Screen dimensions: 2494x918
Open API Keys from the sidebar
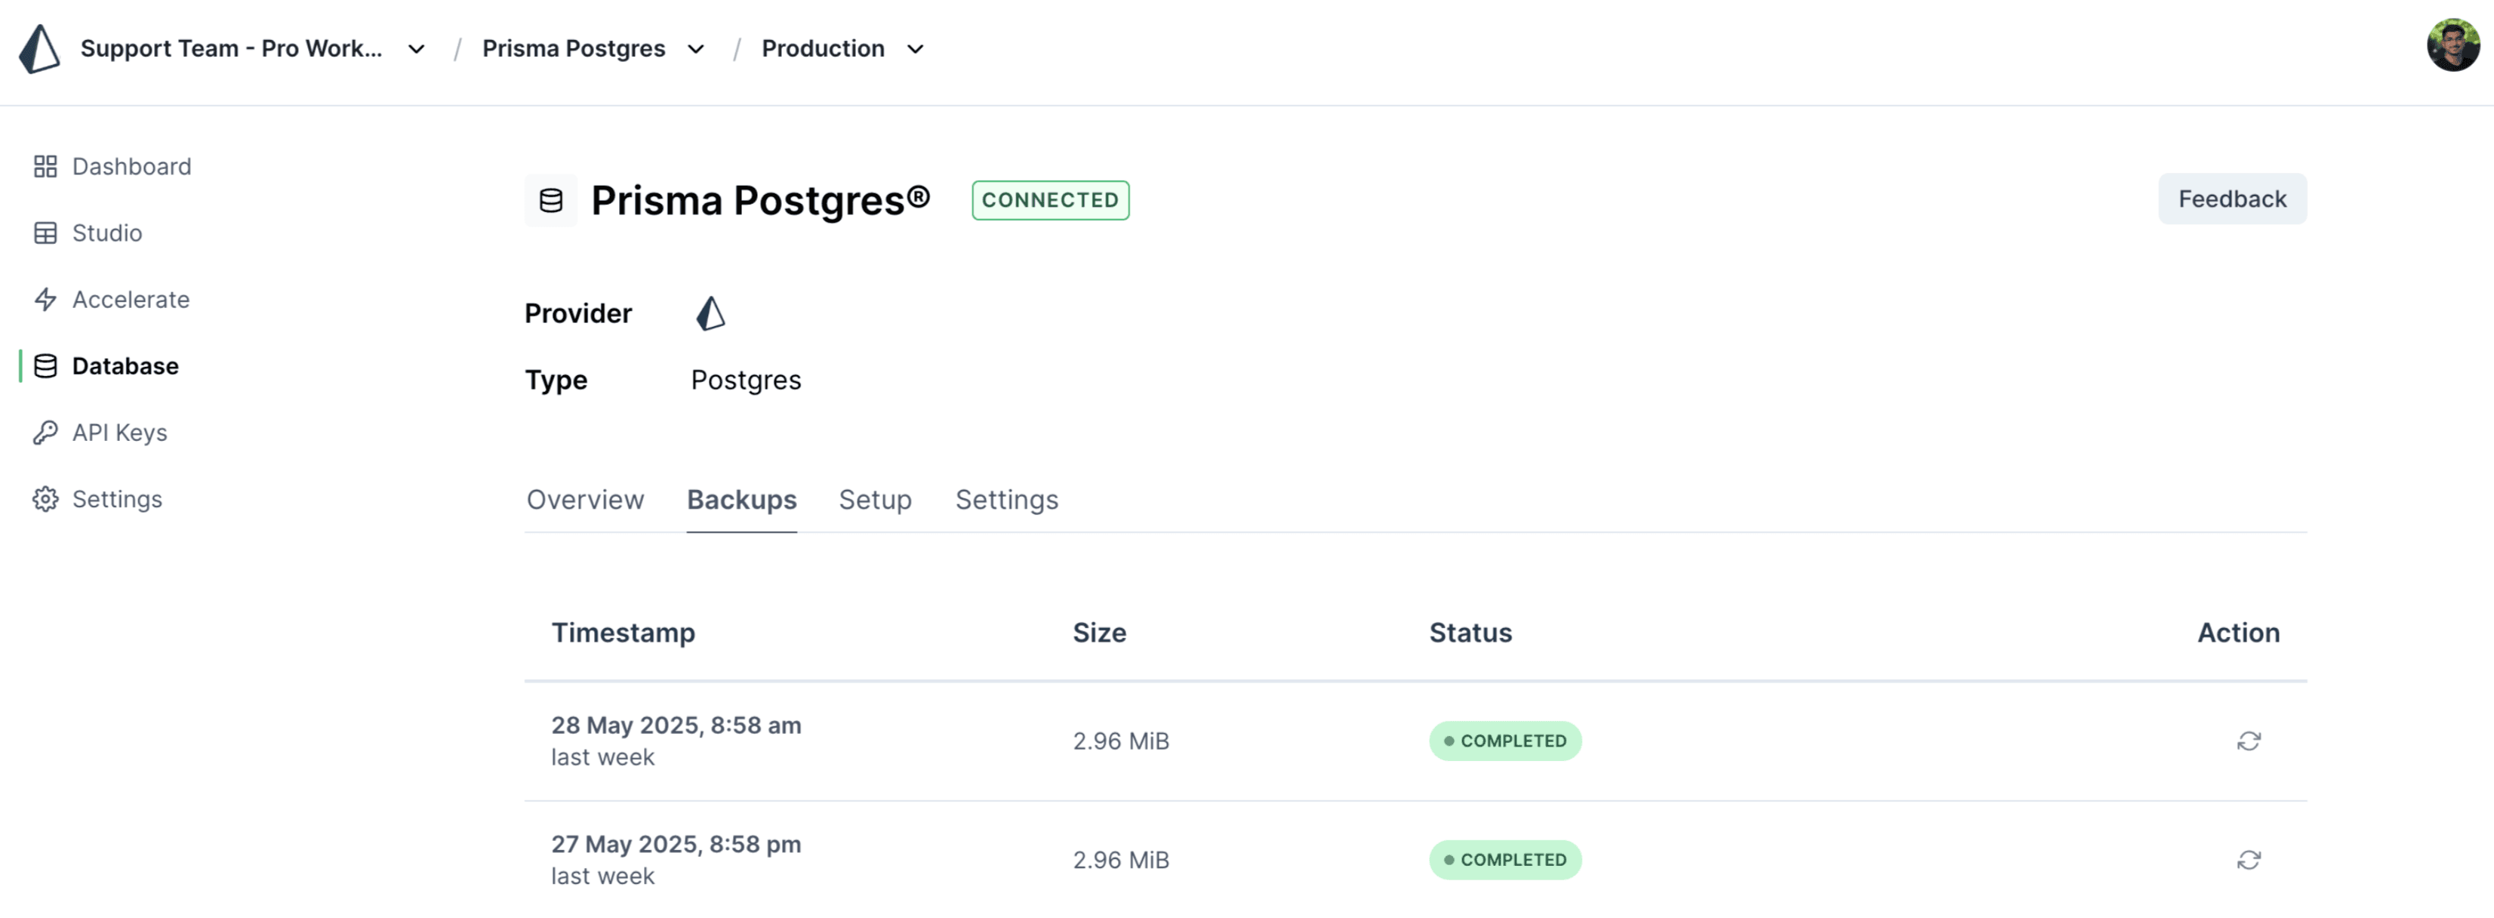pos(120,432)
